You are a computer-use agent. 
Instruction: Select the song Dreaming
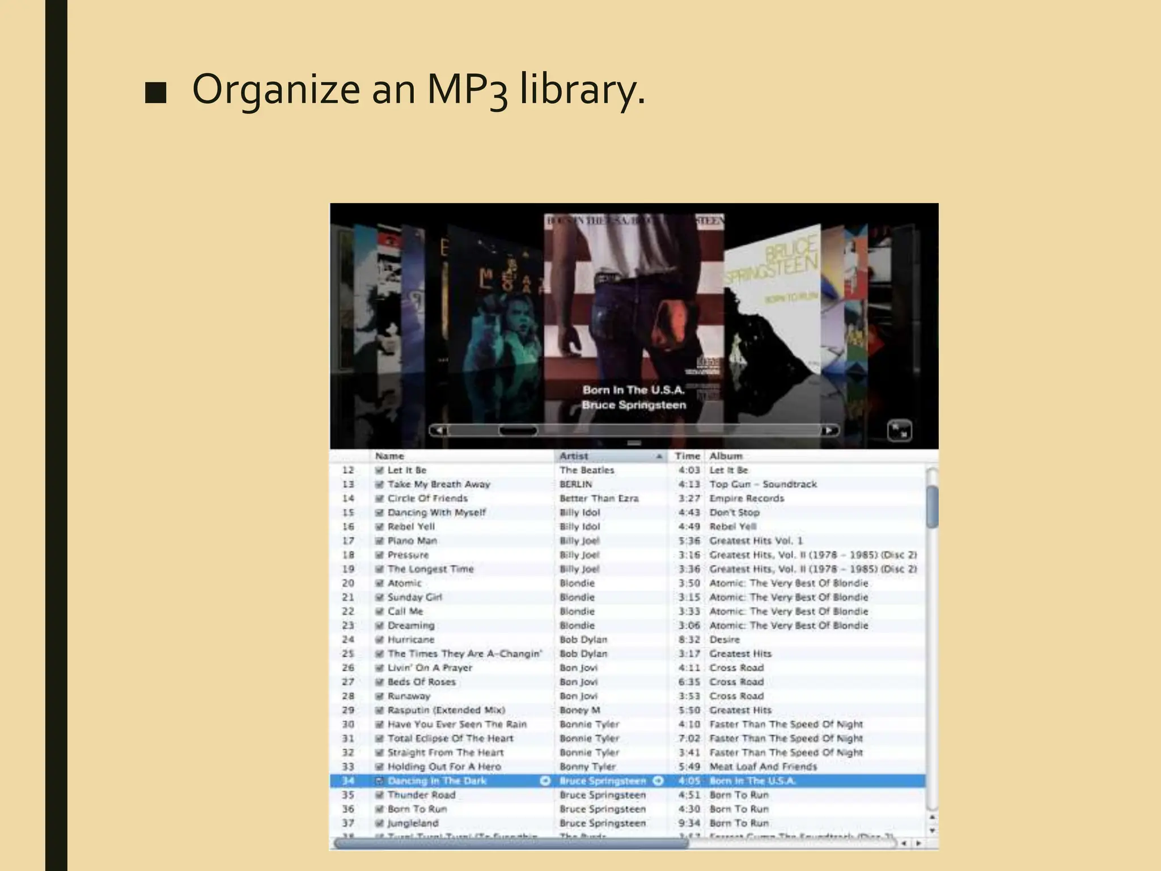click(x=411, y=625)
